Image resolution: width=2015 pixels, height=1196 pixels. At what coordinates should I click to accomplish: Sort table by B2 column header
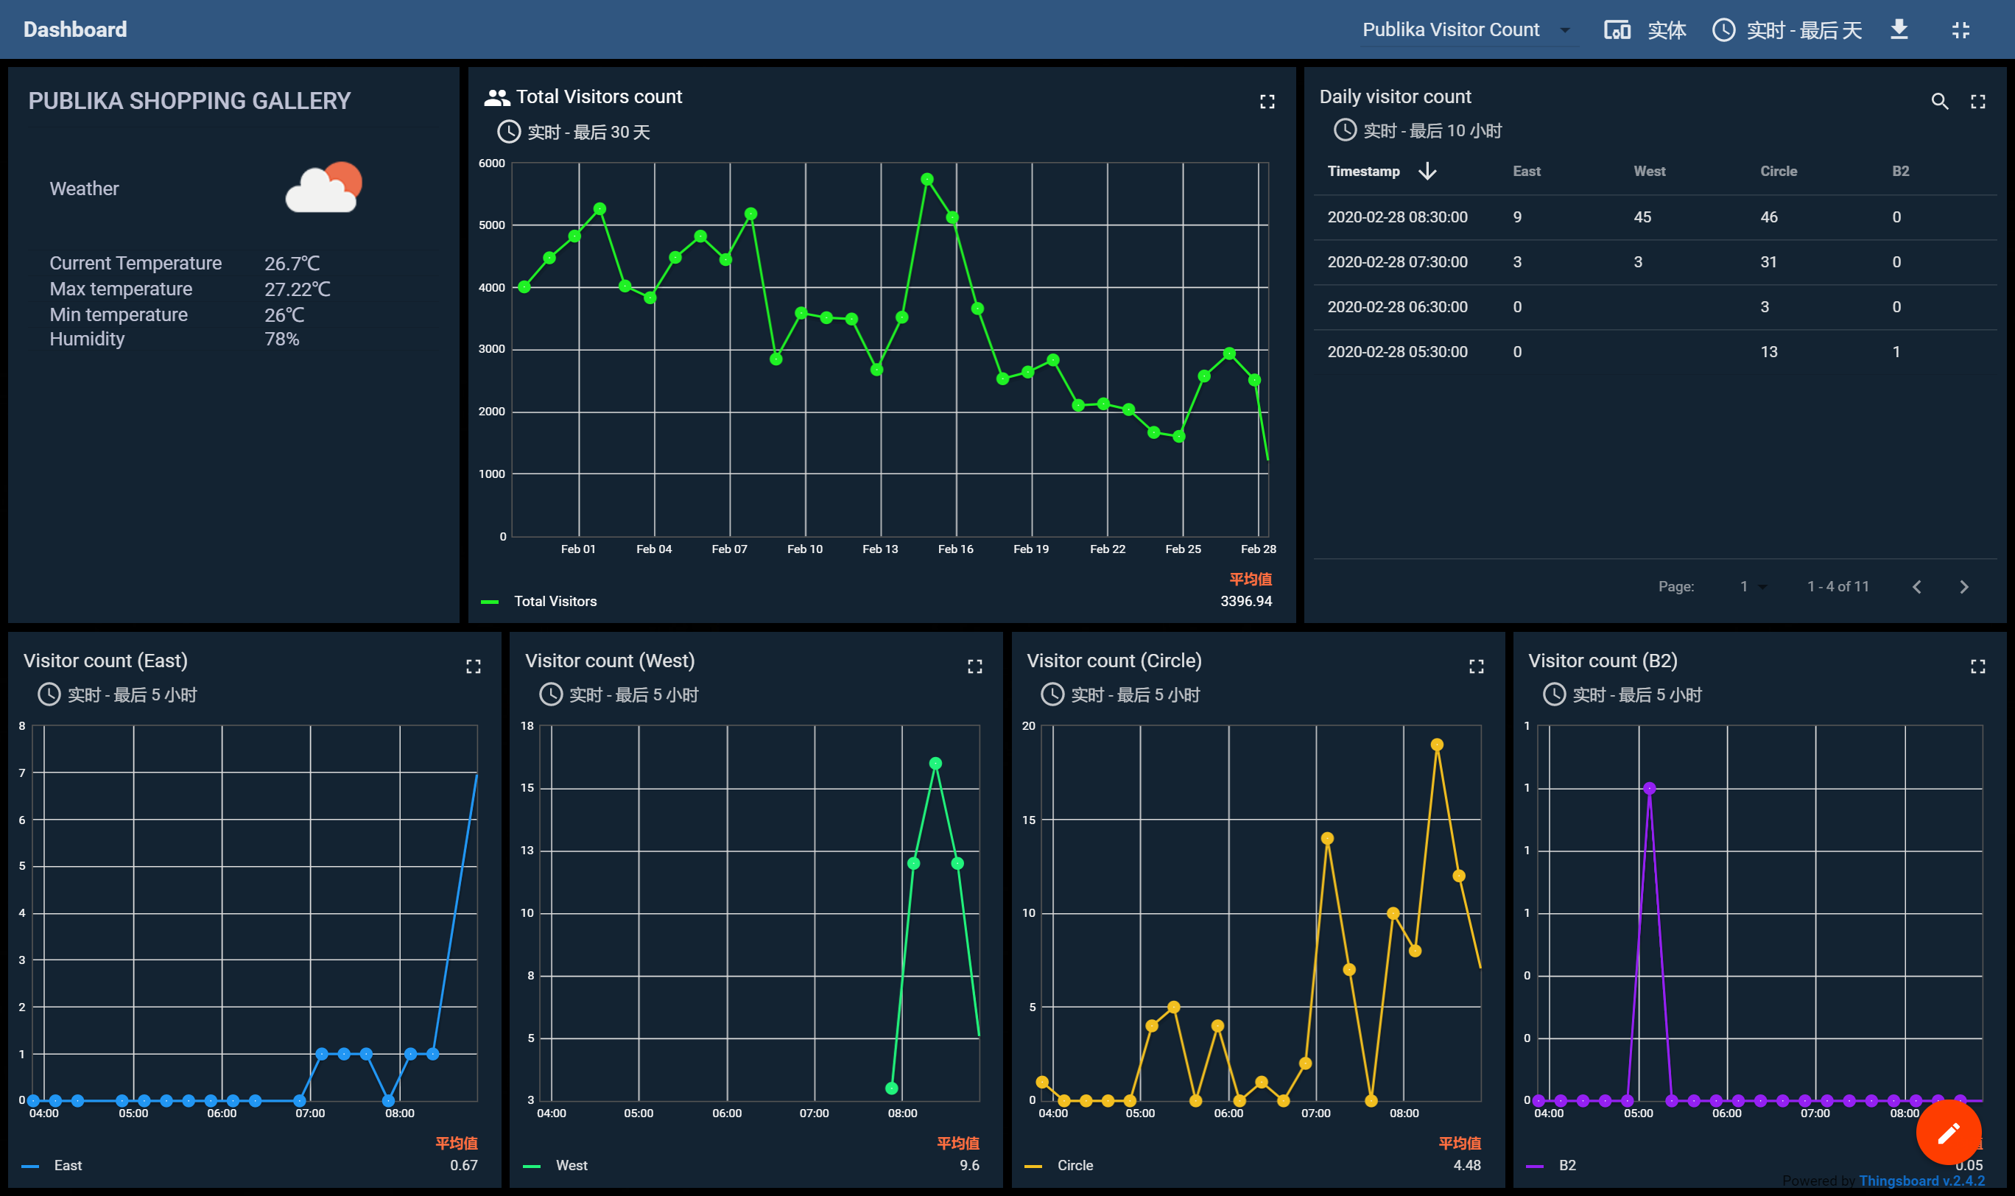pos(1901,171)
